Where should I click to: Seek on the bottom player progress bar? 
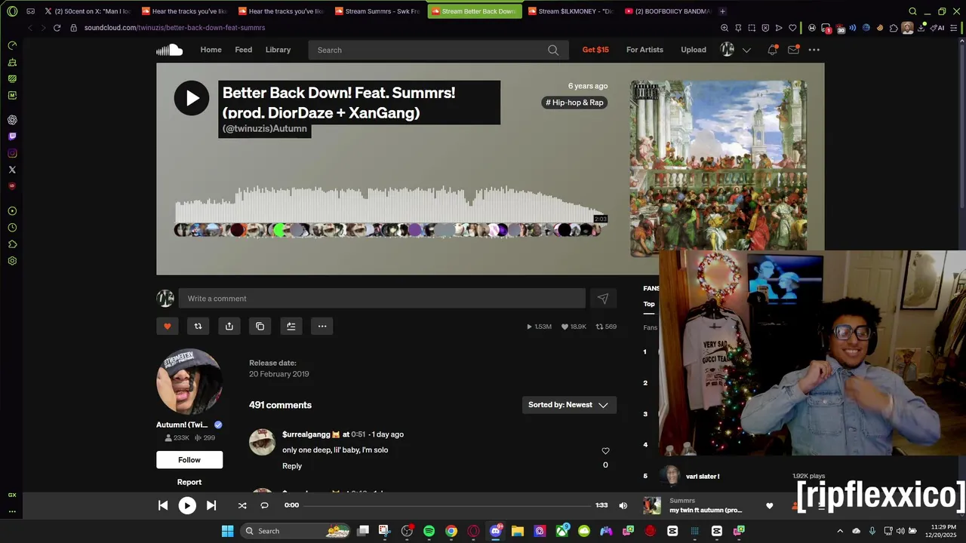click(448, 505)
